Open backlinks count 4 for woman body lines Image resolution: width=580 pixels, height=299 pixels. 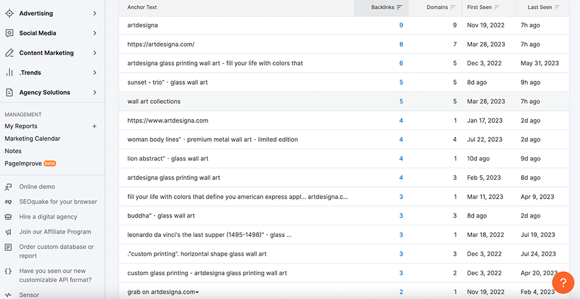pyautogui.click(x=401, y=139)
